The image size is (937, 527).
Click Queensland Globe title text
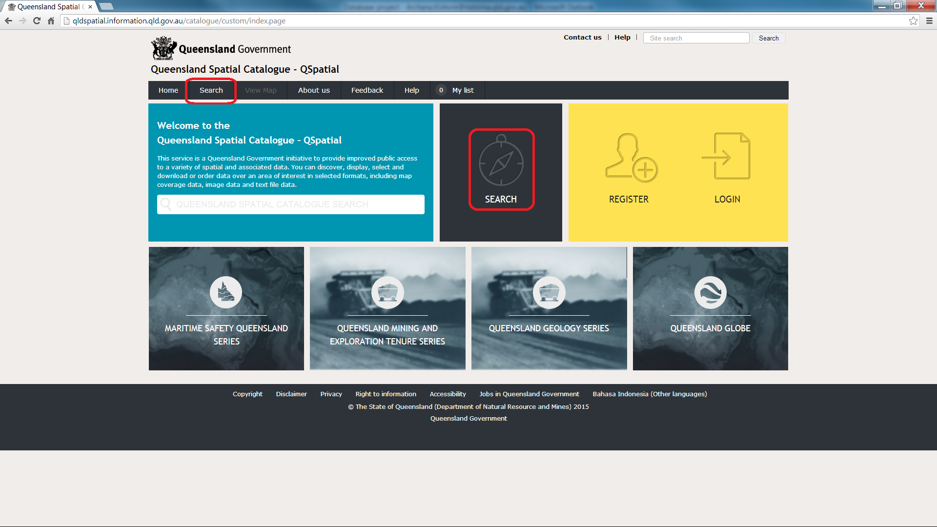[711, 328]
